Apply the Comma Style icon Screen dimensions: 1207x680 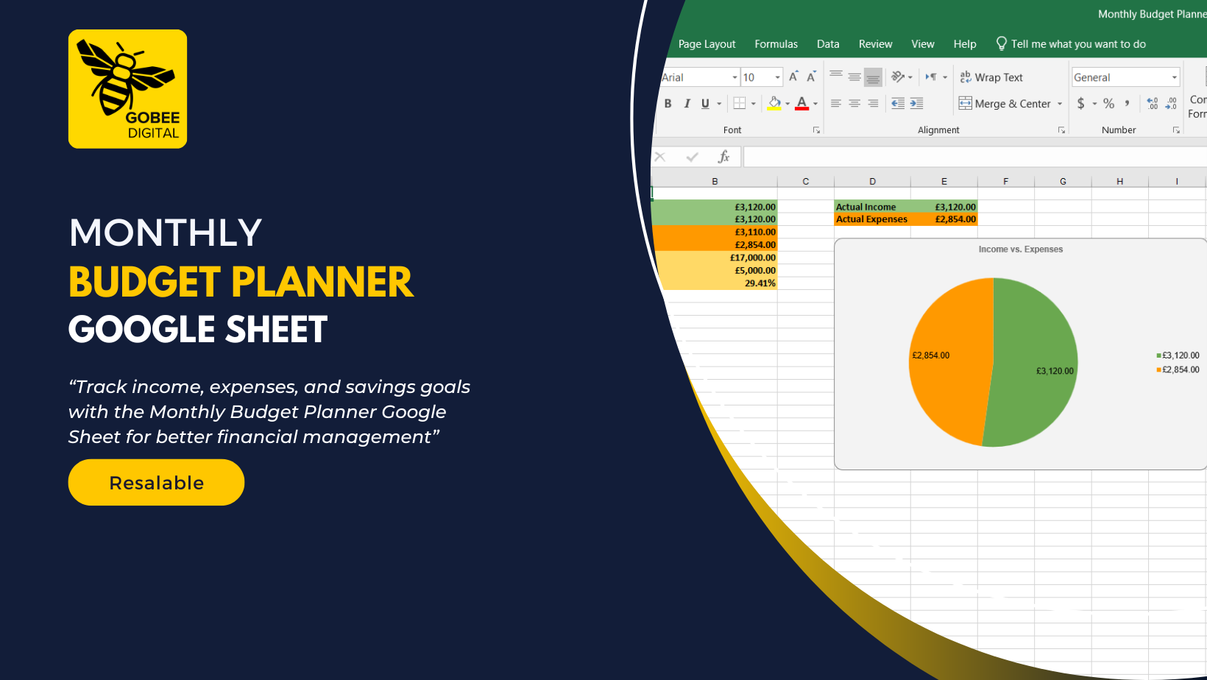pyautogui.click(x=1128, y=104)
